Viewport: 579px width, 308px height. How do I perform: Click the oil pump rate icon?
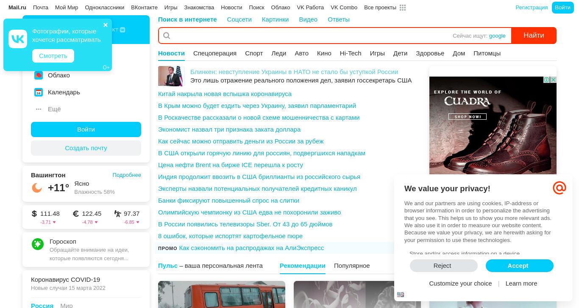click(117, 214)
